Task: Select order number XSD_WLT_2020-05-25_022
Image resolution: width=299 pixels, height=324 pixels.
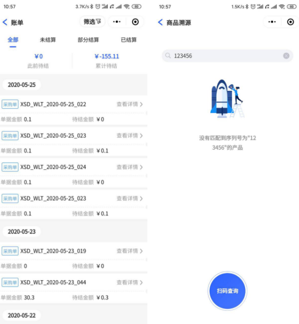Action: point(53,104)
